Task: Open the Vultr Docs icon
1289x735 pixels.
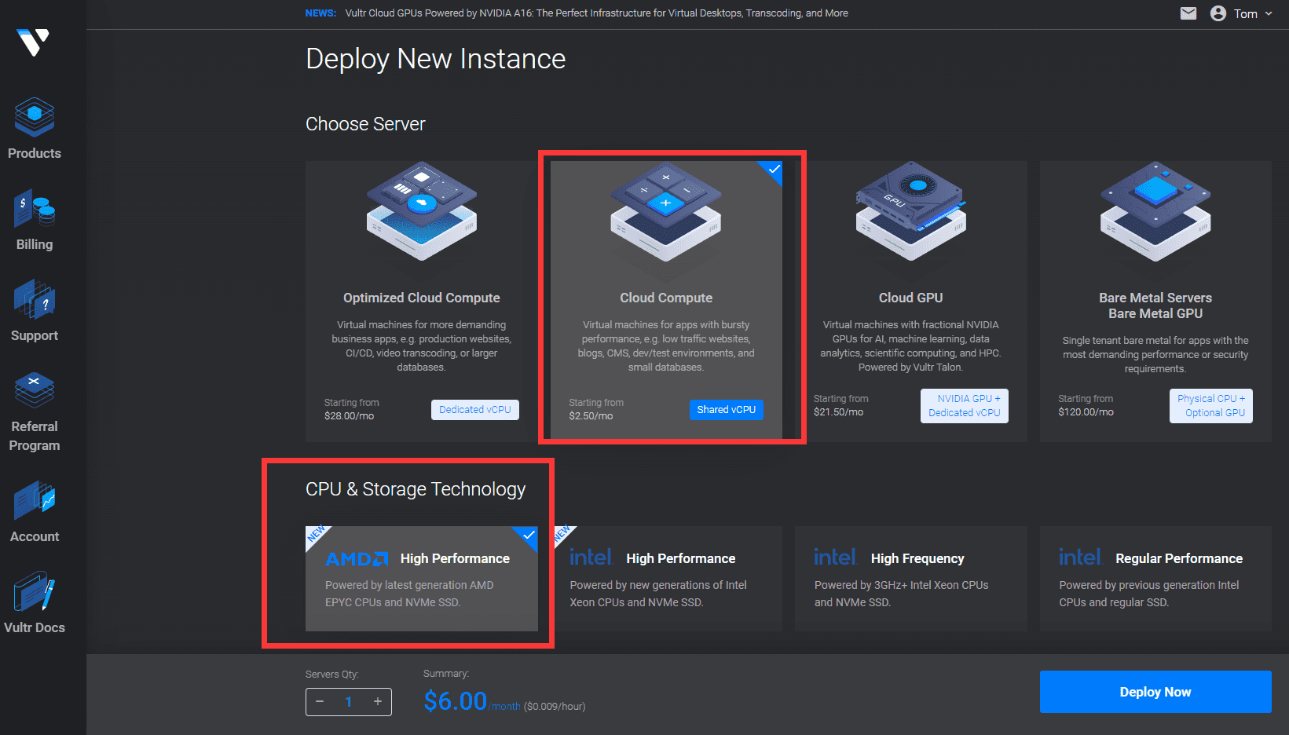Action: [x=35, y=591]
